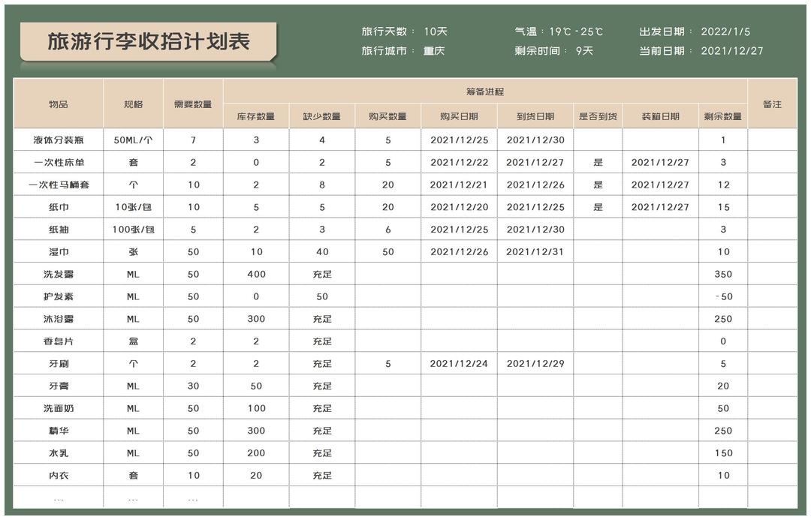The image size is (811, 520).
Task: Select the 需要数量 column header
Action: (193, 104)
